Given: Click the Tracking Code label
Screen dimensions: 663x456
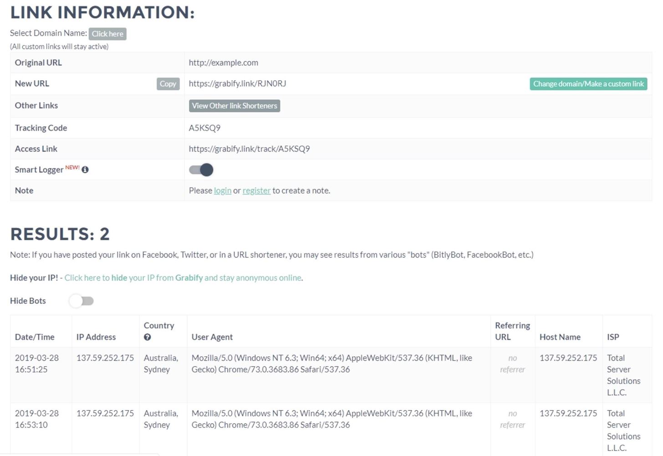Looking at the screenshot, I should click(41, 128).
